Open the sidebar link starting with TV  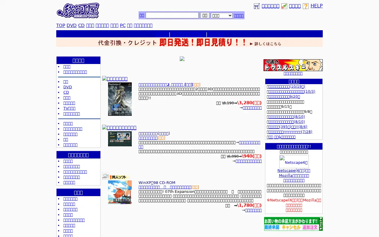pyautogui.click(x=69, y=108)
